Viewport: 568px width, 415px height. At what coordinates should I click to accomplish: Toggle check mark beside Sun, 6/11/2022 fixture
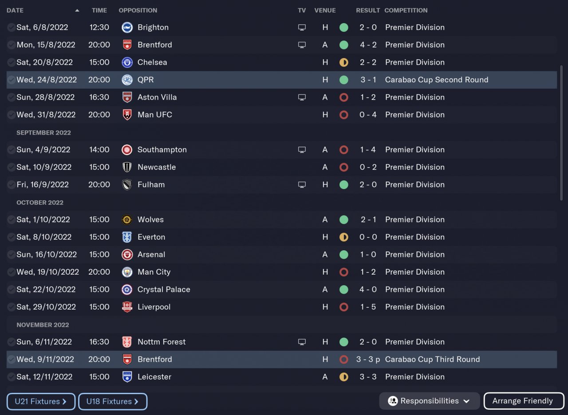11,342
